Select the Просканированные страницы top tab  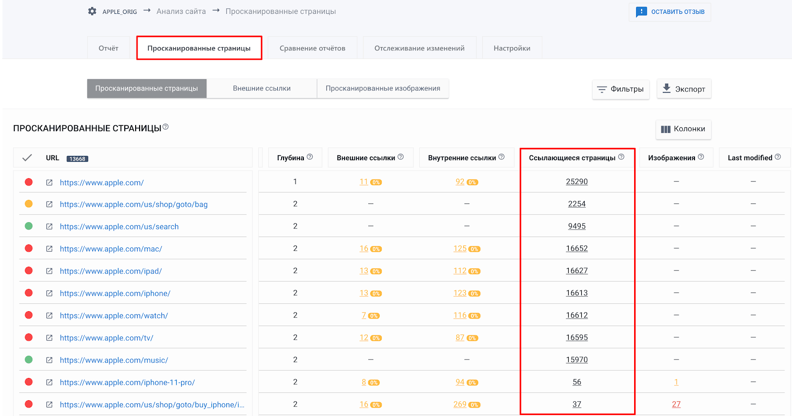pyautogui.click(x=199, y=48)
